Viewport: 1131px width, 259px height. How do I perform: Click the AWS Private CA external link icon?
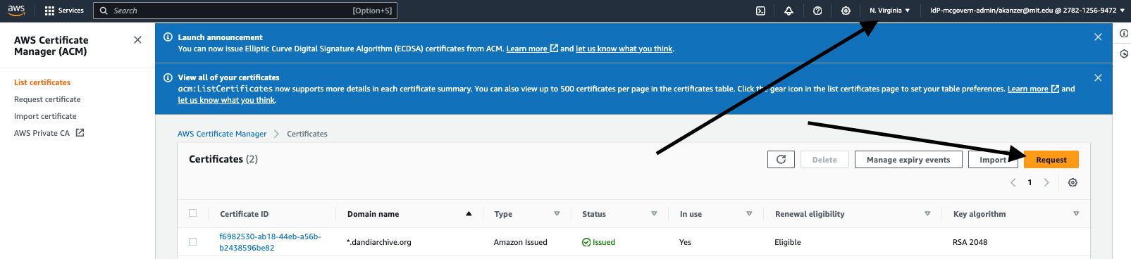80,132
